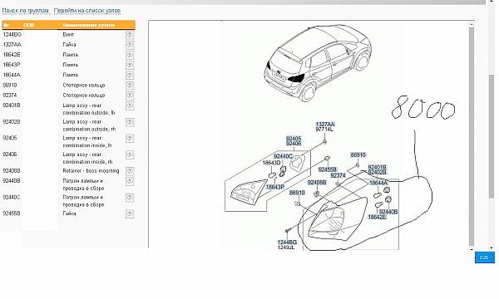Viewport: 499px width, 299px height.
Task: Click the icon in the 92455B Гайка row
Action: coord(130,213)
